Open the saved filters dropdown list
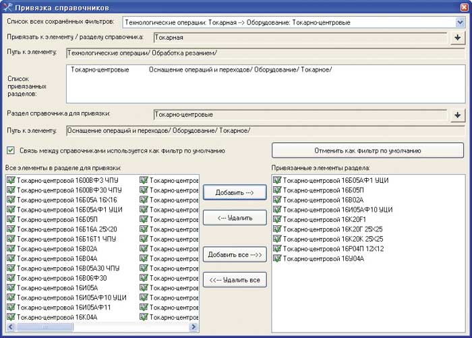Viewport: 472px width, 338px height. pos(460,22)
